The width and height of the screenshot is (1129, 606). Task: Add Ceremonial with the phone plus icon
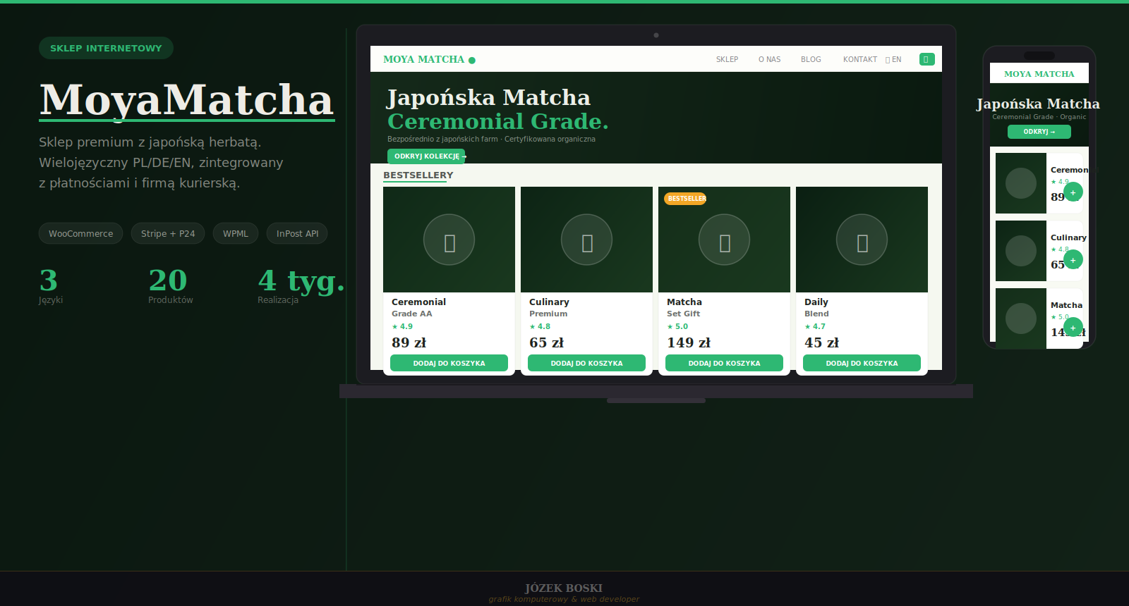1073,192
